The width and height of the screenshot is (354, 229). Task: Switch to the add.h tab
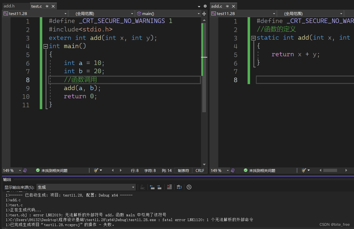pyautogui.click(x=9, y=6)
